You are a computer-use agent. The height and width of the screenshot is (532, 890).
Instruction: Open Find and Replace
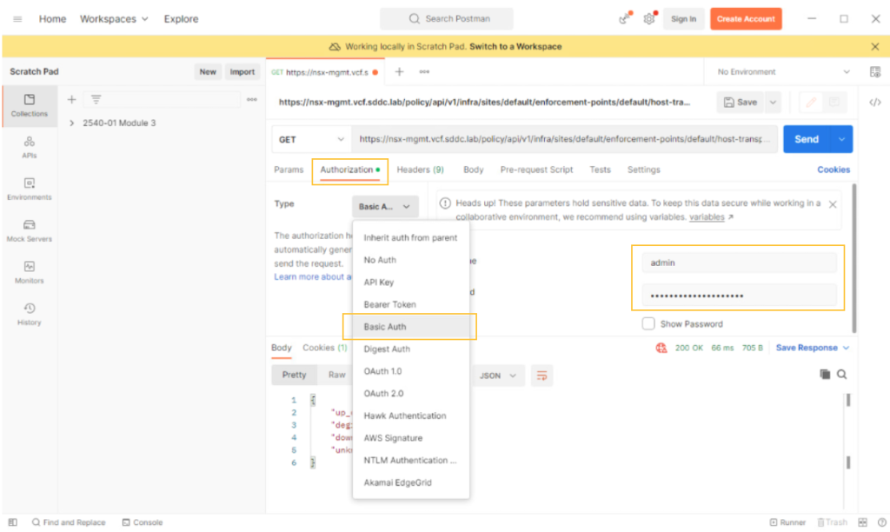click(69, 522)
